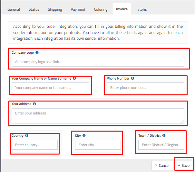Select the Enter your address text area
Screen dimensions: 195x172
98,116
